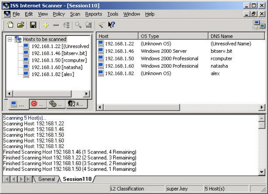This screenshot has height=194, width=268.
Task: Open the Policy menu
Action: [x=59, y=14]
